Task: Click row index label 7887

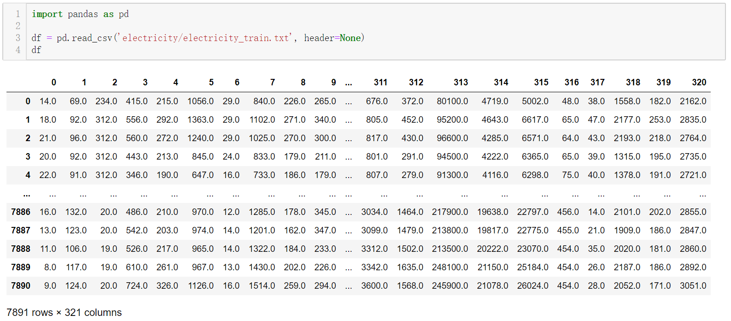Action: 21,230
